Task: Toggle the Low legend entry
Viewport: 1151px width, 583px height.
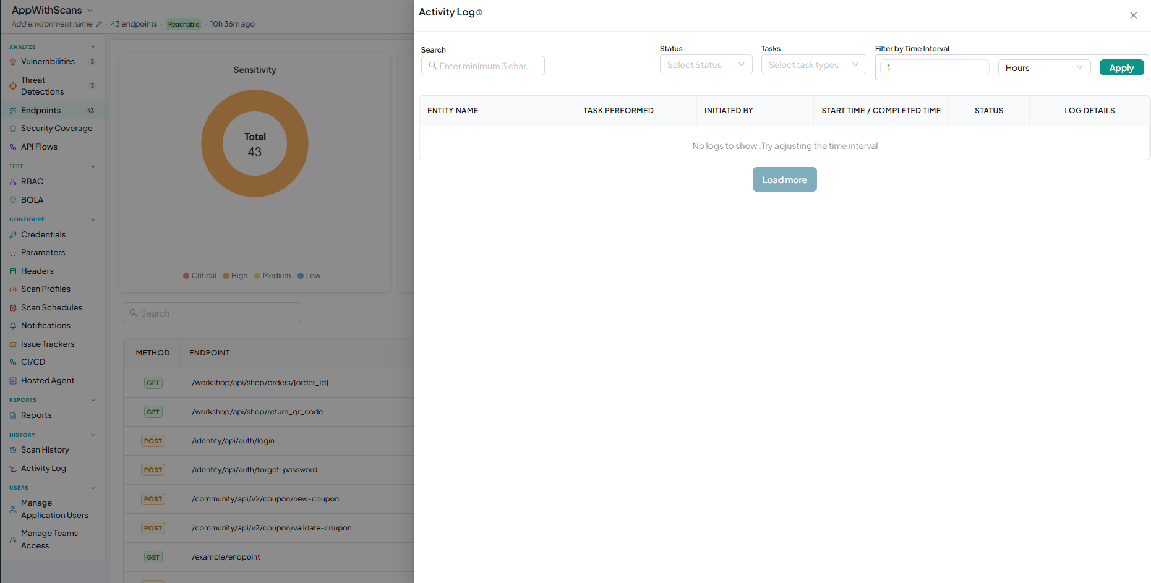Action: pos(309,276)
